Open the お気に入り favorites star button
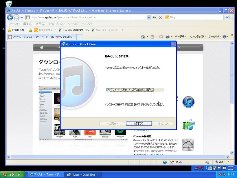Viewport: 237px width, 178px height. click(x=16, y=30)
